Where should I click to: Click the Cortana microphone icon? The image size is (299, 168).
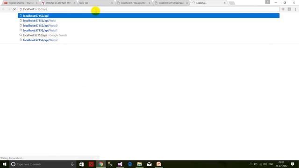tap(72, 164)
